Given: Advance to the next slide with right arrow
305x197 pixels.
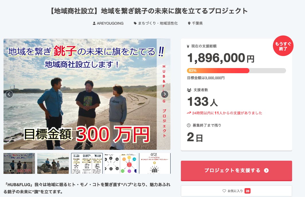Looking at the screenshot, I should [165, 94].
